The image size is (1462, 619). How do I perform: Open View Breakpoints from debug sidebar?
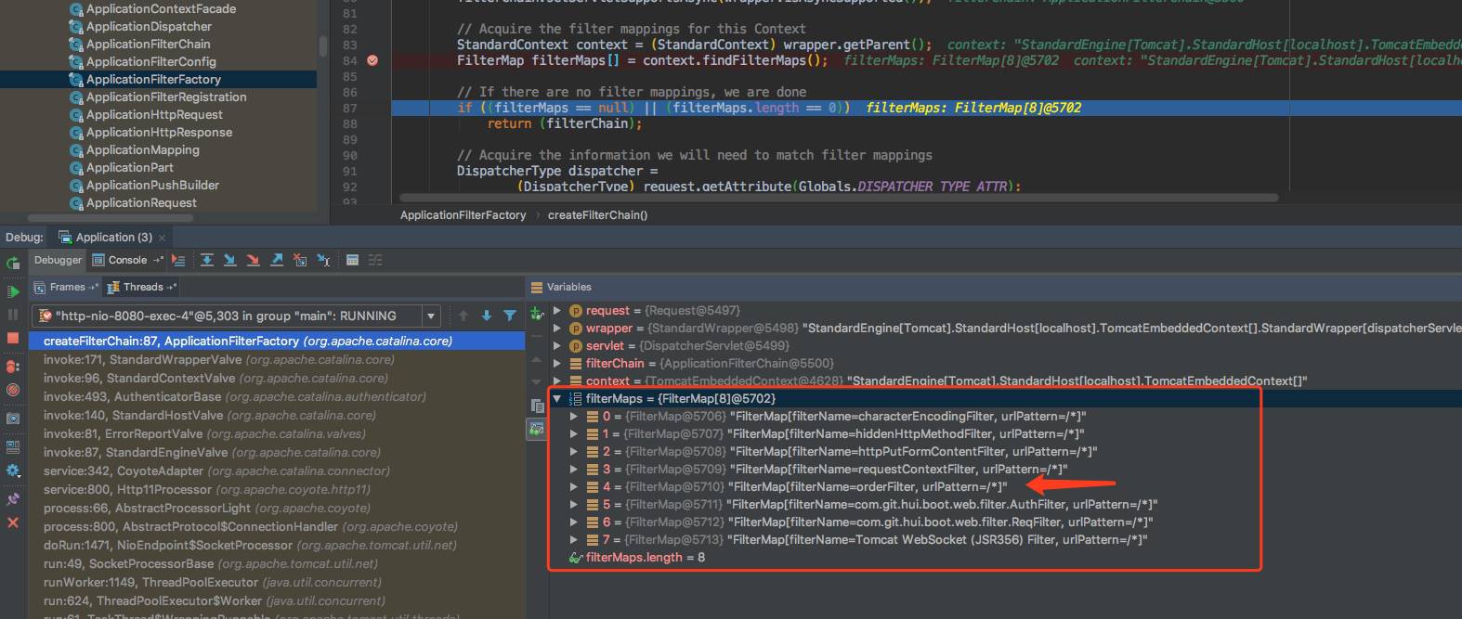click(13, 366)
